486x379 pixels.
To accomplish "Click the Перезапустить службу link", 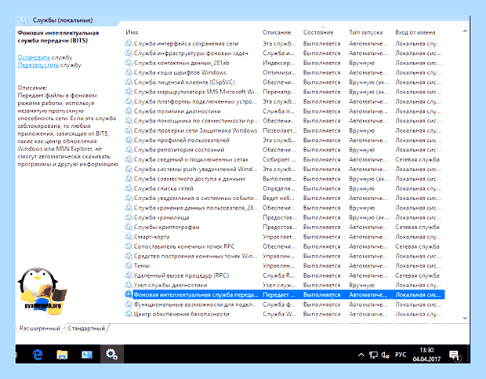I will coord(38,65).
